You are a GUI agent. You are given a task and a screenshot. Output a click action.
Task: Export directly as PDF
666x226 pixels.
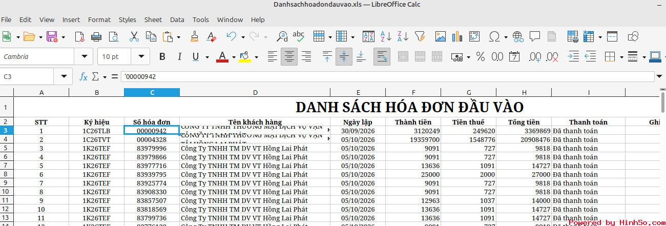[79, 36]
